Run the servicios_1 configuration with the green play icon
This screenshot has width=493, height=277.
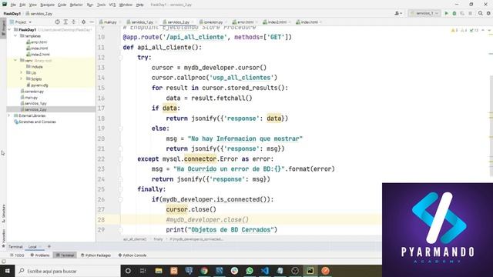pos(446,13)
